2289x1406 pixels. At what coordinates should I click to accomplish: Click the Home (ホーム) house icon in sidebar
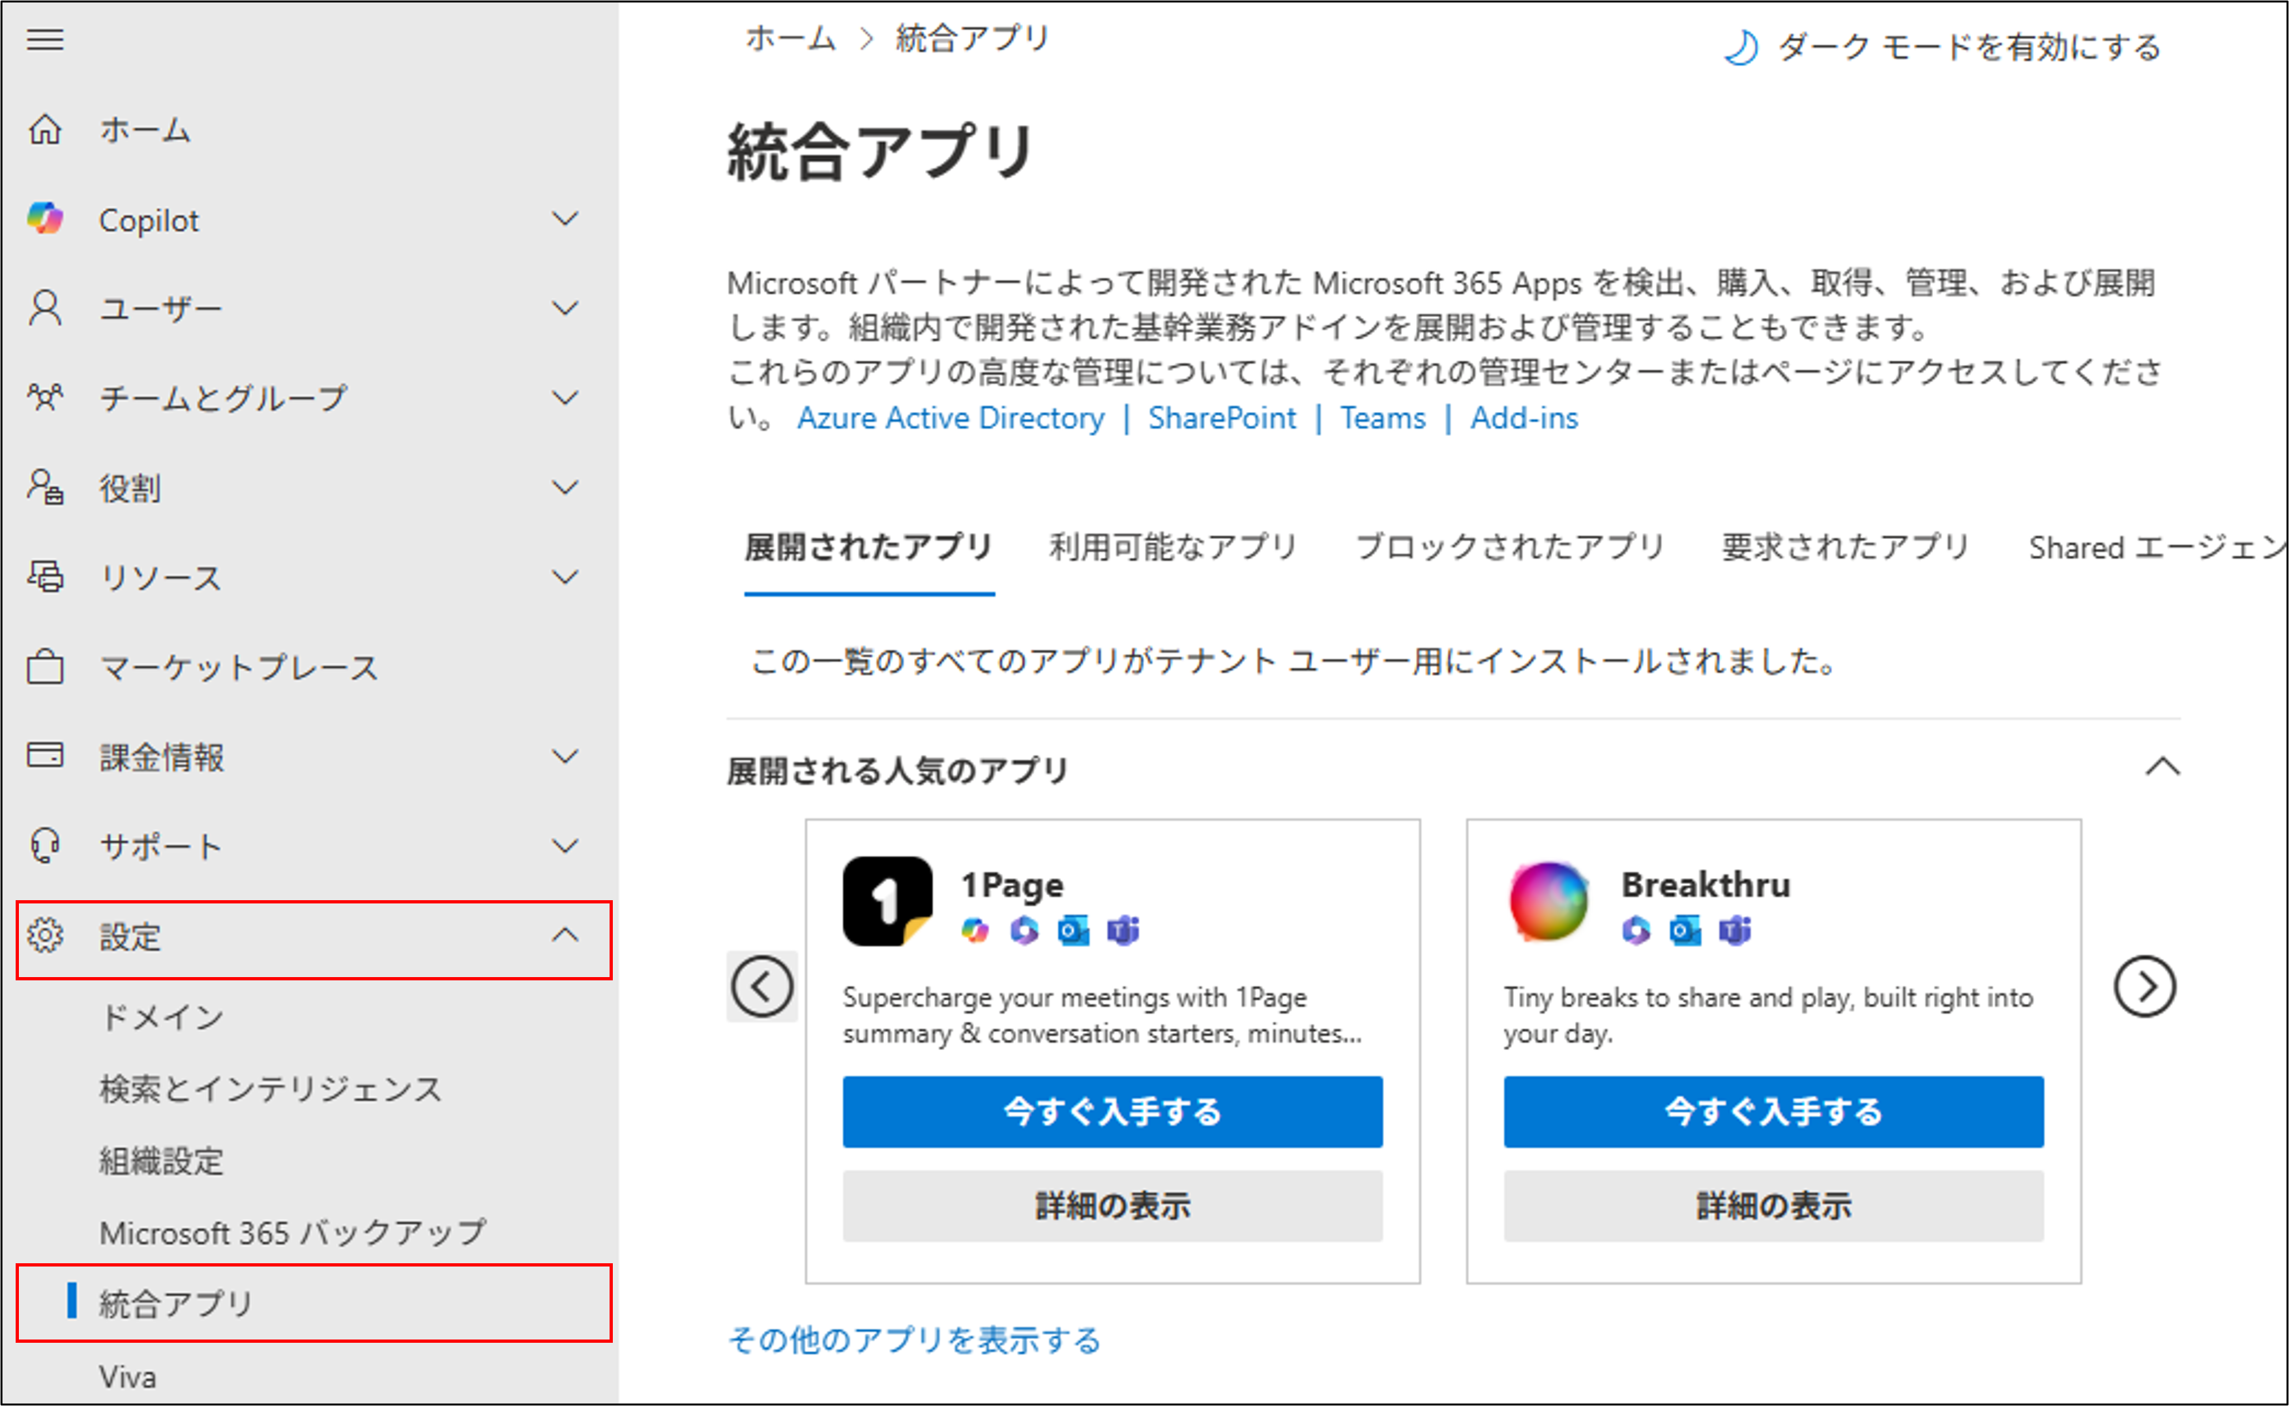(x=44, y=129)
